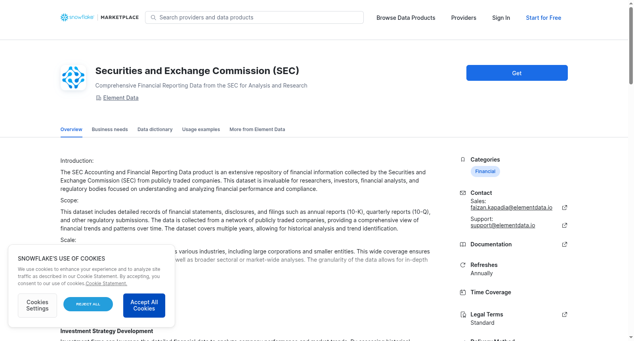The image size is (634, 341).
Task: Open Documentation external link icon
Action: click(x=565, y=244)
